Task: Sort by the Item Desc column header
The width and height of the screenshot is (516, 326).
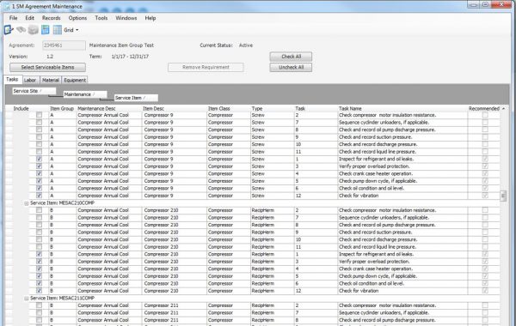Action: click(153, 109)
